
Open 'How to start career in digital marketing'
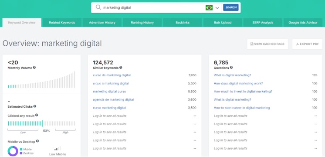pyautogui.click(x=242, y=108)
